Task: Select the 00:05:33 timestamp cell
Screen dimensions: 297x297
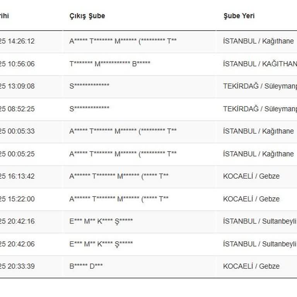Action: click(x=17, y=131)
